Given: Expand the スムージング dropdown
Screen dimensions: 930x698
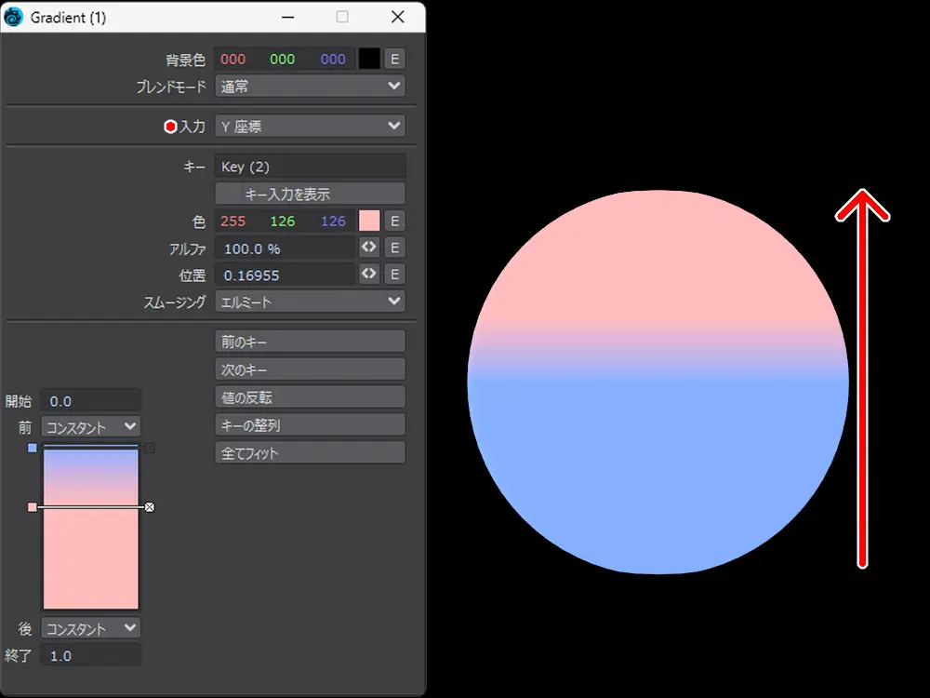Looking at the screenshot, I should (310, 302).
